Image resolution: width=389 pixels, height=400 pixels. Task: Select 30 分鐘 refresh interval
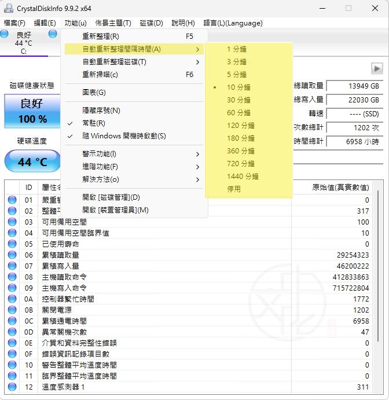(249, 100)
